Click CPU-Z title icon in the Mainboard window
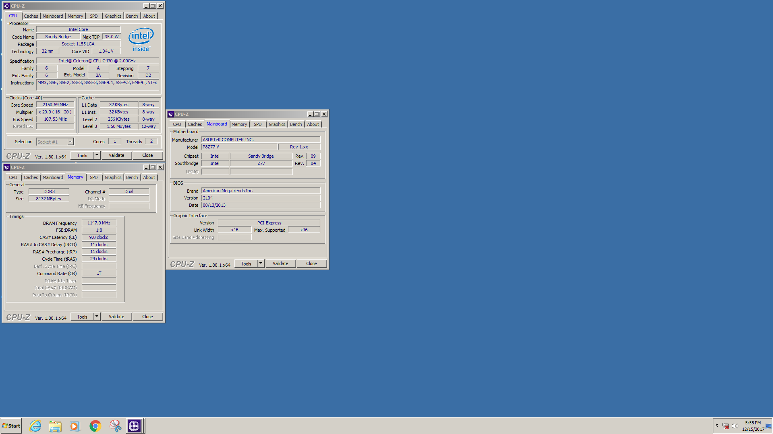 click(x=171, y=114)
